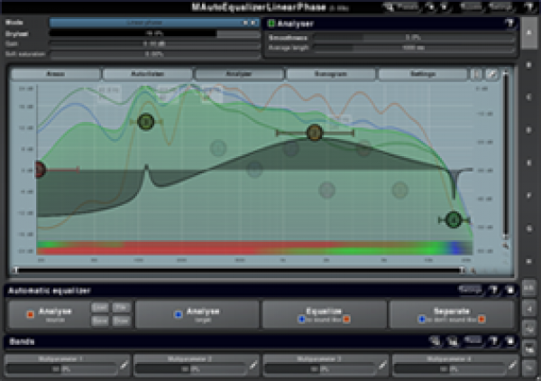Image resolution: width=541 pixels, height=381 pixels.
Task: Switch to the Analyzer tab
Action: tap(239, 74)
